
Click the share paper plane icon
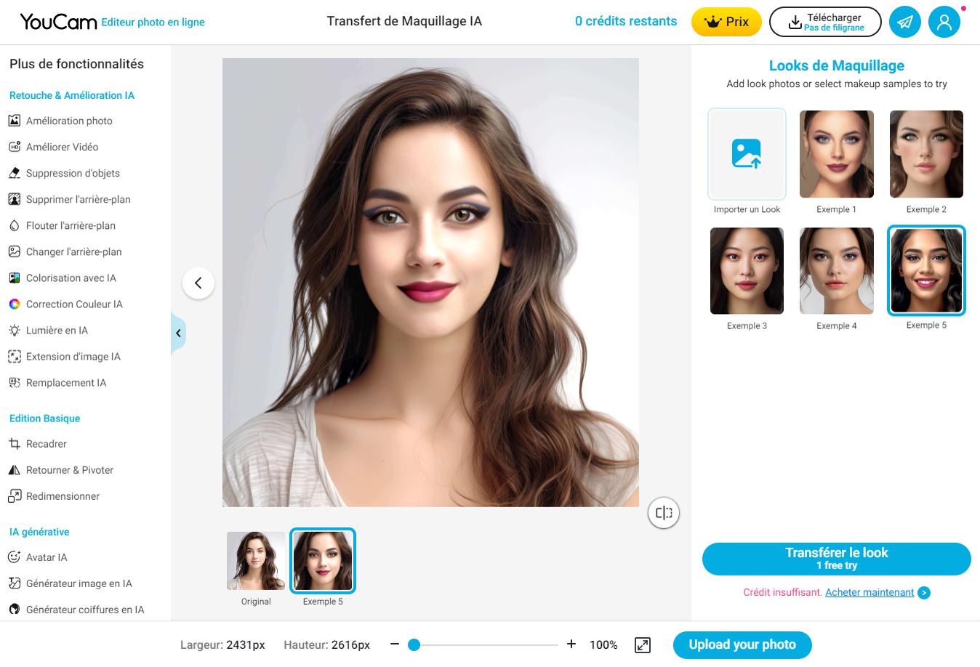click(x=904, y=22)
